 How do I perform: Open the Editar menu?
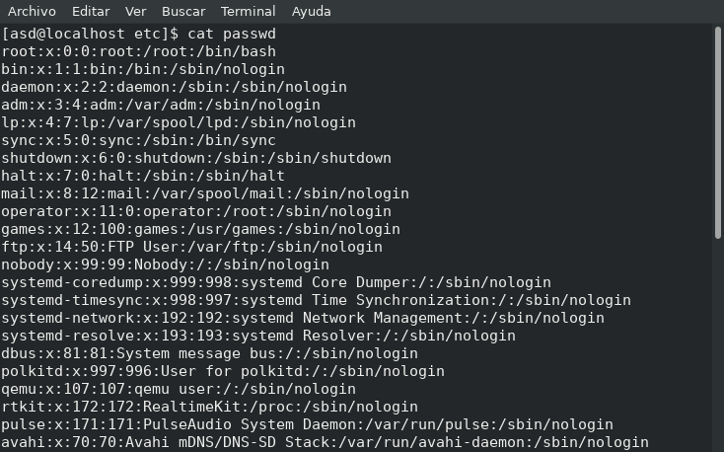click(x=91, y=12)
